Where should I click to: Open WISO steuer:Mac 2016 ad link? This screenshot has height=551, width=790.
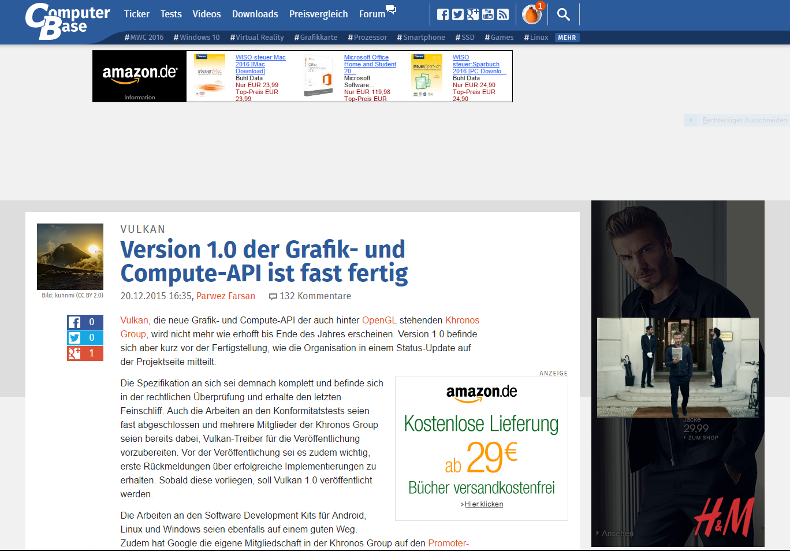260,64
